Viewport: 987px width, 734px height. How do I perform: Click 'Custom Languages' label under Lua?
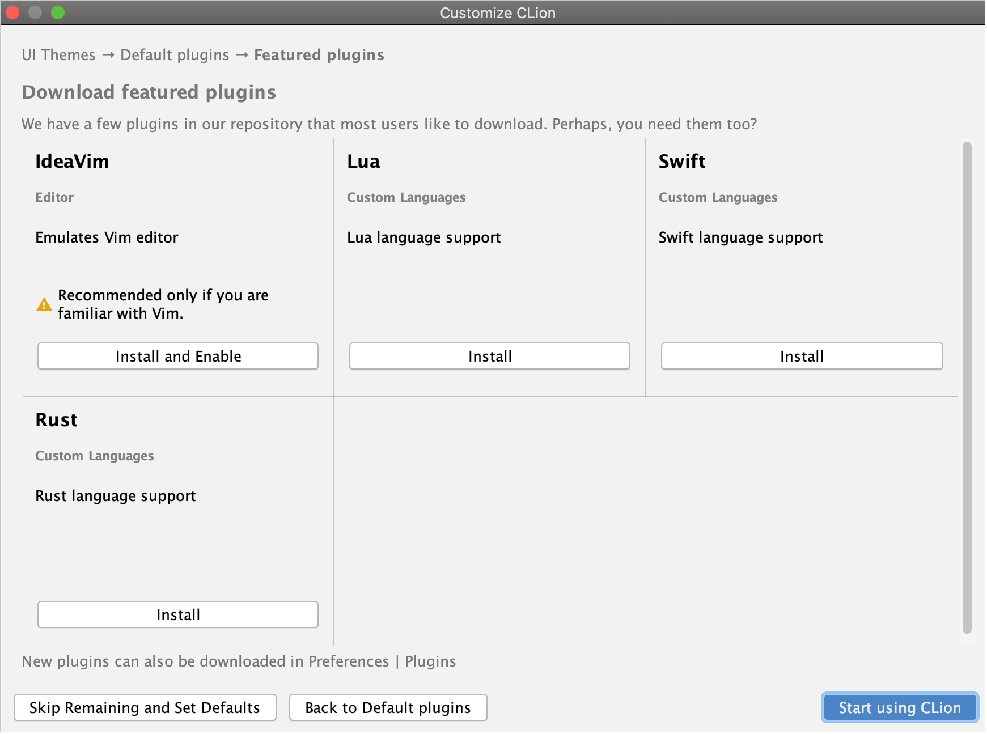[406, 197]
